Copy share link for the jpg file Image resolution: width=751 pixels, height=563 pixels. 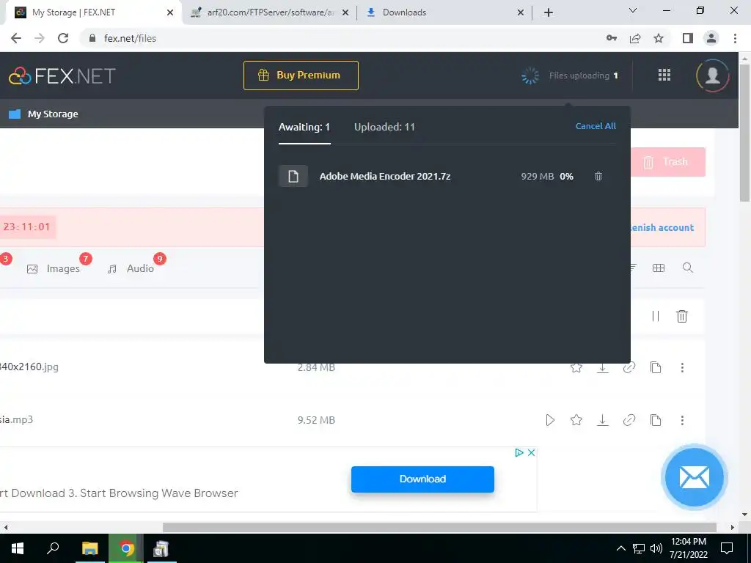coord(629,367)
